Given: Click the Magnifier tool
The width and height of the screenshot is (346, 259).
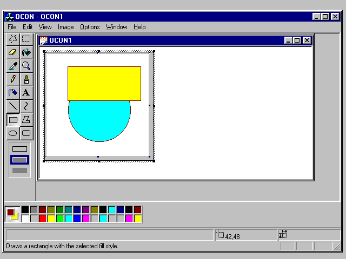Looking at the screenshot, I should pos(26,66).
